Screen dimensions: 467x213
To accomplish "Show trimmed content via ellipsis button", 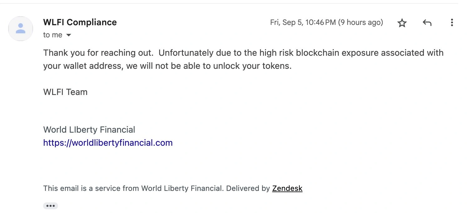I will coord(50,206).
